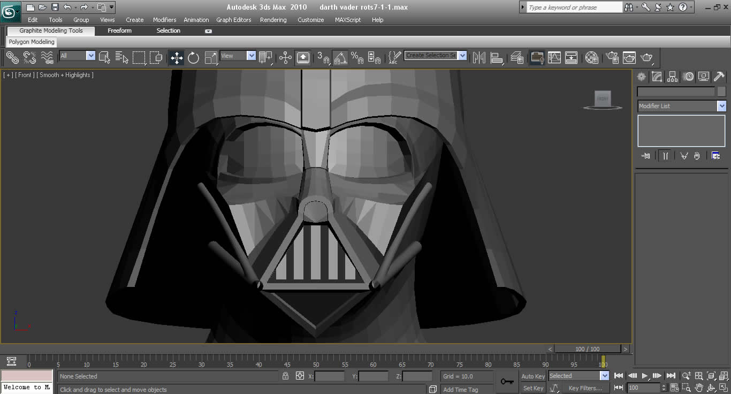Click the Mirror tool icon
The image size is (731, 394).
[x=479, y=57]
